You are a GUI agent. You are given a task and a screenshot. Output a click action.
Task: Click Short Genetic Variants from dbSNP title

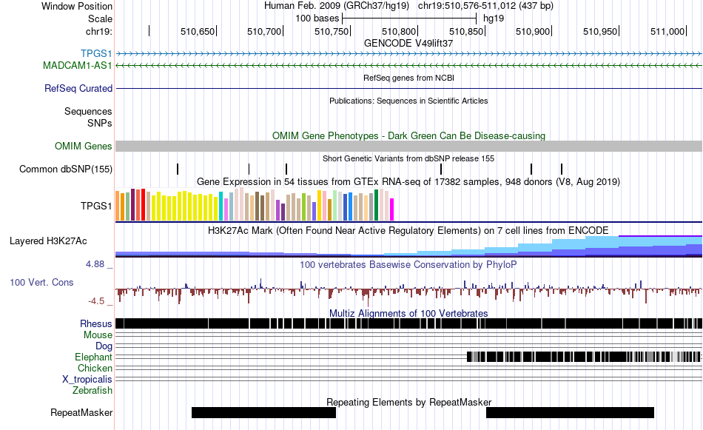coord(408,158)
